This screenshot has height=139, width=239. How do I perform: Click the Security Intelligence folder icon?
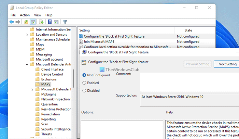(37, 129)
